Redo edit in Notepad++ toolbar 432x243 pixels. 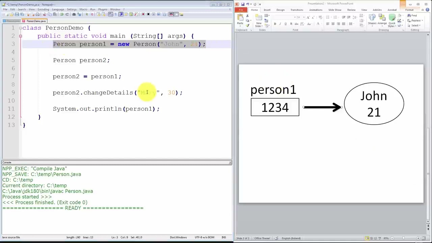67,14
